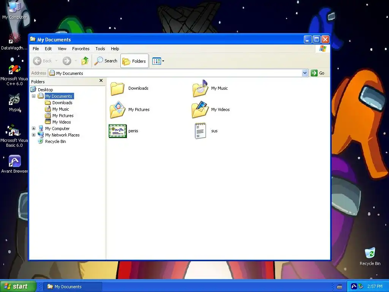Open the My Music folder icon
Screen dimensions: 389x292
tap(200, 88)
